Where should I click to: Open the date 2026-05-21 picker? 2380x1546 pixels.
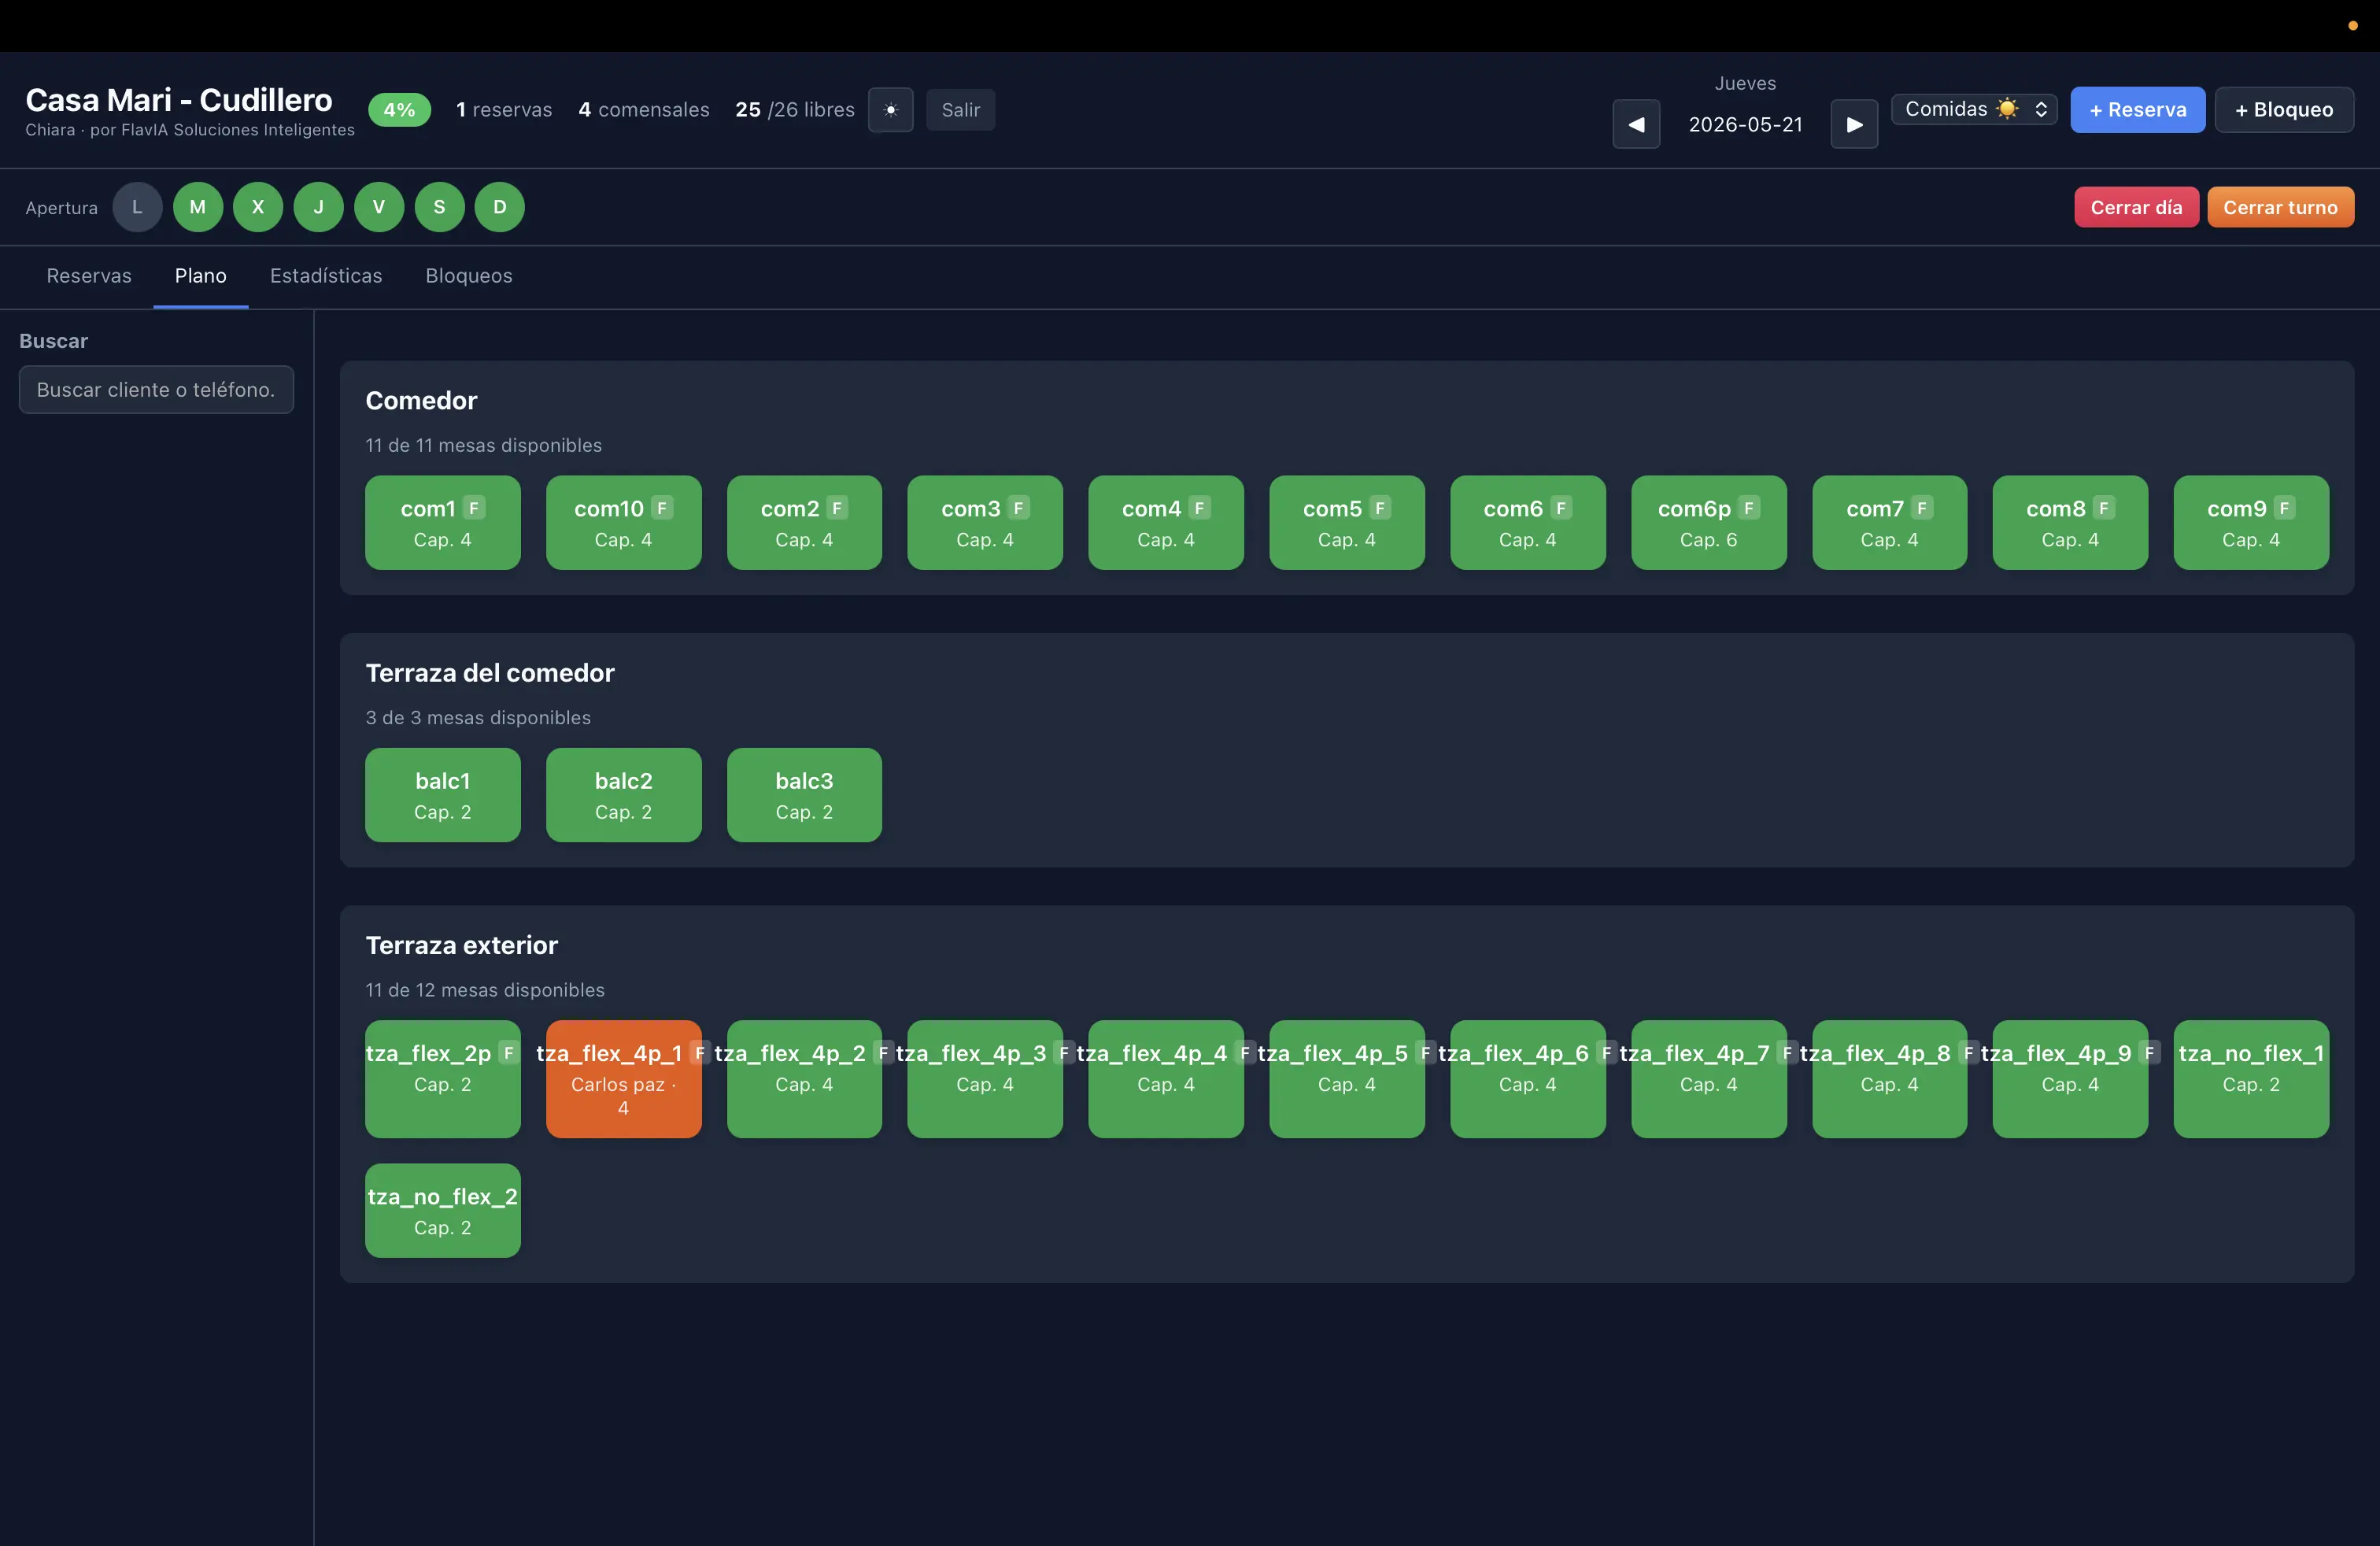click(x=1745, y=124)
